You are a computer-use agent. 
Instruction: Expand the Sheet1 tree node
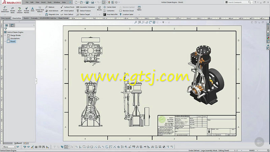click(x=5, y=42)
